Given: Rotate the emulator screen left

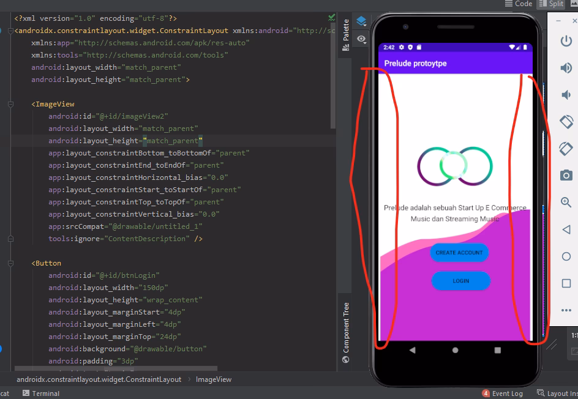Looking at the screenshot, I should (x=565, y=122).
